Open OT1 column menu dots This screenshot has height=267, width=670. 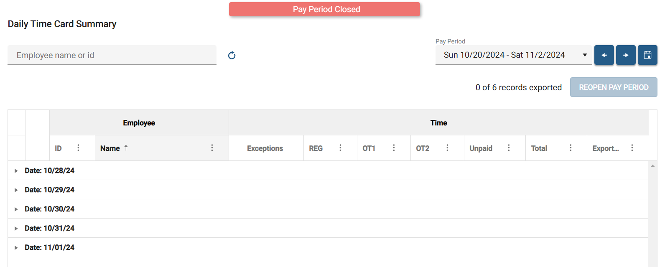[394, 148]
